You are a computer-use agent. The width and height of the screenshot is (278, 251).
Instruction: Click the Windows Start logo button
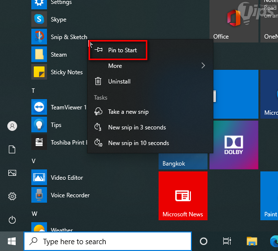pyautogui.click(x=12, y=241)
